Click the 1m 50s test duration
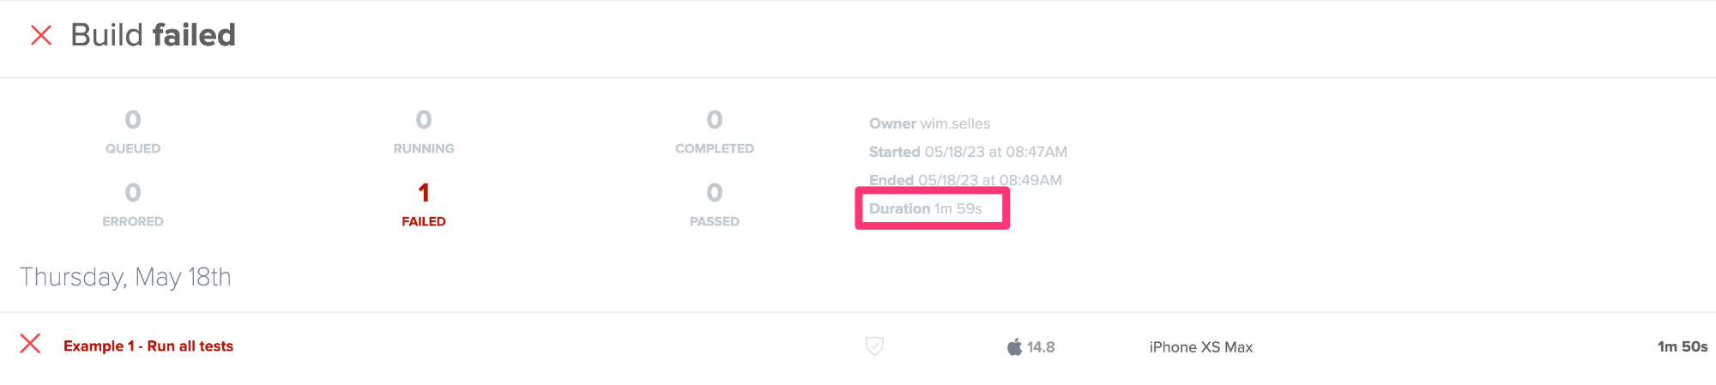This screenshot has height=385, width=1716. (1683, 346)
